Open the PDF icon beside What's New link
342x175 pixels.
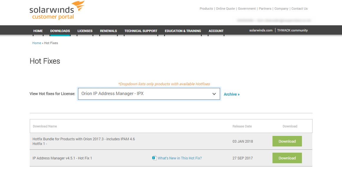tap(154, 158)
